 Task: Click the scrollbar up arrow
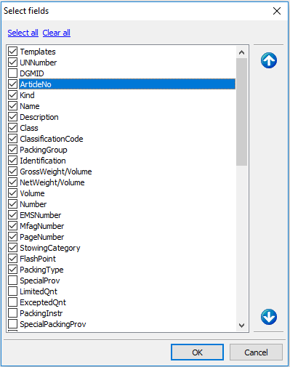tap(241, 52)
